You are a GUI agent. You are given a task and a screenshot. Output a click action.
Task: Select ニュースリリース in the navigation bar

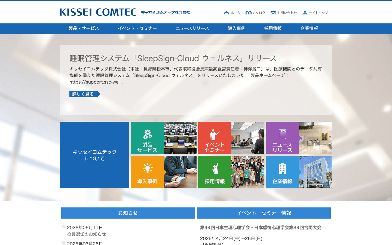pos(192,28)
